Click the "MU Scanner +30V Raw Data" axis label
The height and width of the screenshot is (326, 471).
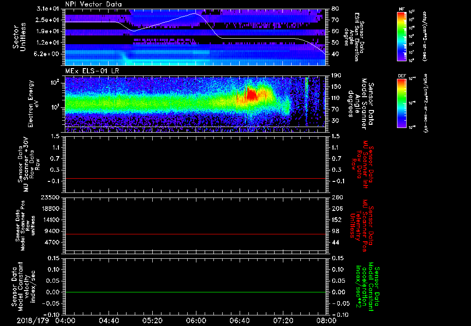point(28,164)
